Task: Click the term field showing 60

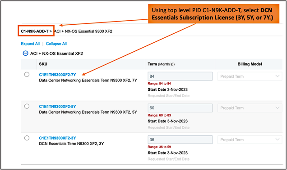Action: point(180,108)
